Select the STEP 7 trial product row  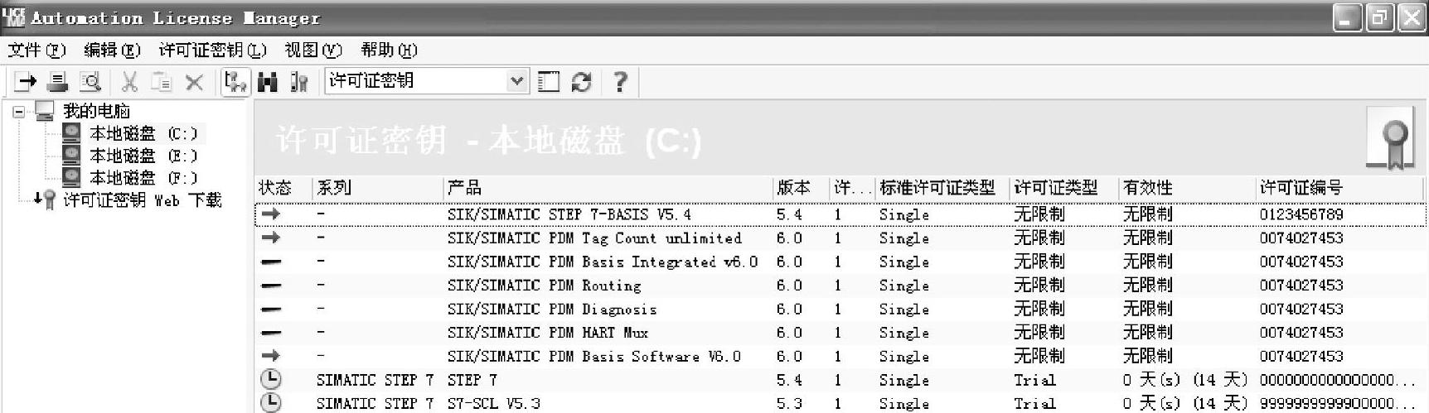tap(840, 380)
